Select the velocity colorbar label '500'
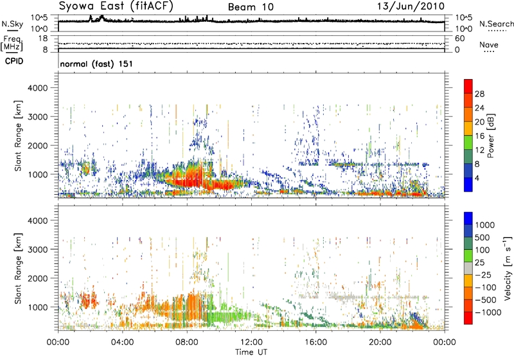This screenshot has width=514, height=356. [x=483, y=237]
